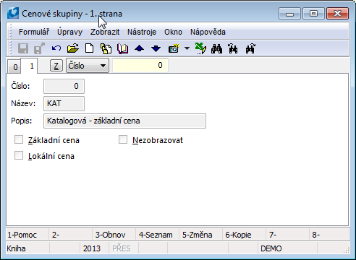Screen dimensions: 356x260
Task: Toggle the Nezobrazovat checkbox
Action: [123, 139]
